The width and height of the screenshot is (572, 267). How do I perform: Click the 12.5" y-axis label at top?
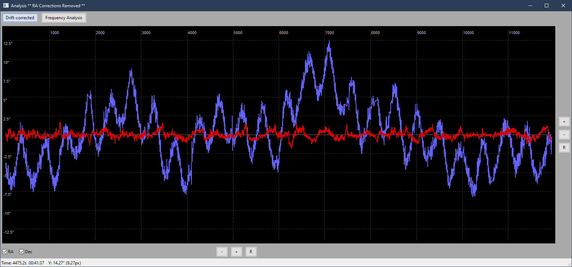point(8,44)
